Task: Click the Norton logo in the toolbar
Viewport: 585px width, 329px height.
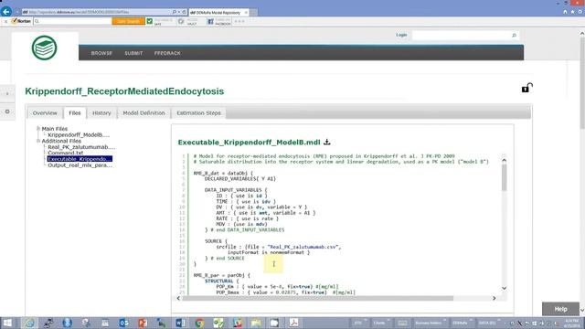Action: [21, 21]
